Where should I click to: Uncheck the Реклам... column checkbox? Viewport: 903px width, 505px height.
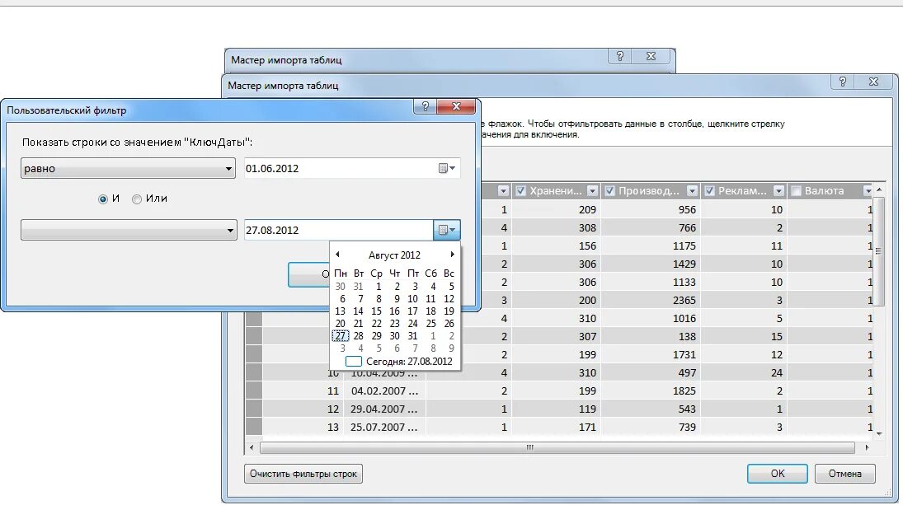(x=709, y=191)
